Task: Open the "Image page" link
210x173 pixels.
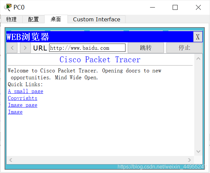Action: [23, 105]
